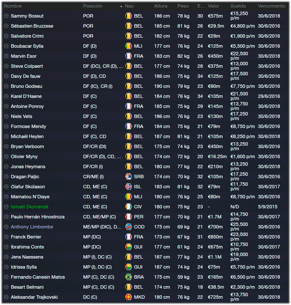Click info icon next to Boubacar Sylla
This screenshot has width=291, height=305.
point(6,46)
